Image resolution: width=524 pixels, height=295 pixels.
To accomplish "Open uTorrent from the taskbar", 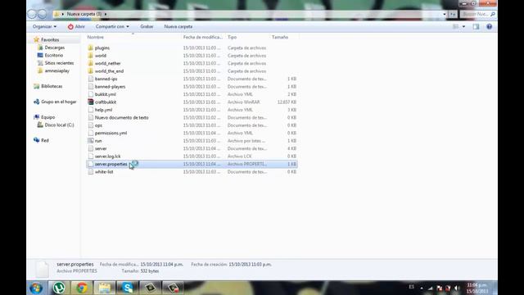I will coord(59,288).
